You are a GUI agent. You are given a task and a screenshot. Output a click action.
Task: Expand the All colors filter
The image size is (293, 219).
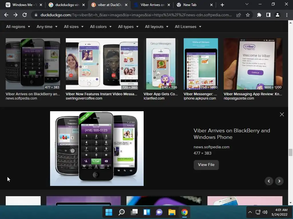pyautogui.click(x=101, y=27)
